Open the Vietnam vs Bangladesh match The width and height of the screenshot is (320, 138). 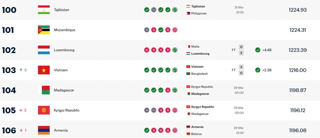click(x=215, y=70)
